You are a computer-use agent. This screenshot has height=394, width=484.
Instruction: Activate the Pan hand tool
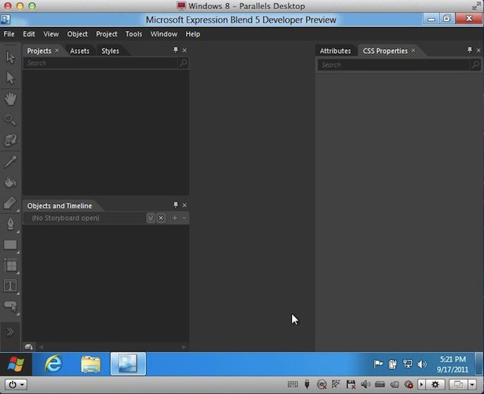click(x=11, y=99)
